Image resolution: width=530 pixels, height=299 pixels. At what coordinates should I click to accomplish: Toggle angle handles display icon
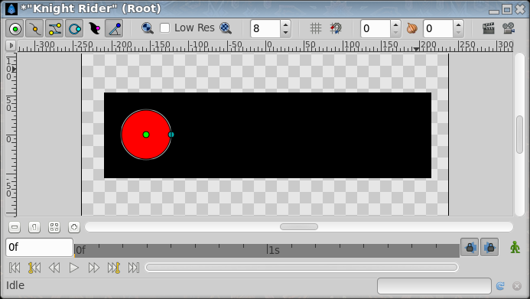coord(114,29)
